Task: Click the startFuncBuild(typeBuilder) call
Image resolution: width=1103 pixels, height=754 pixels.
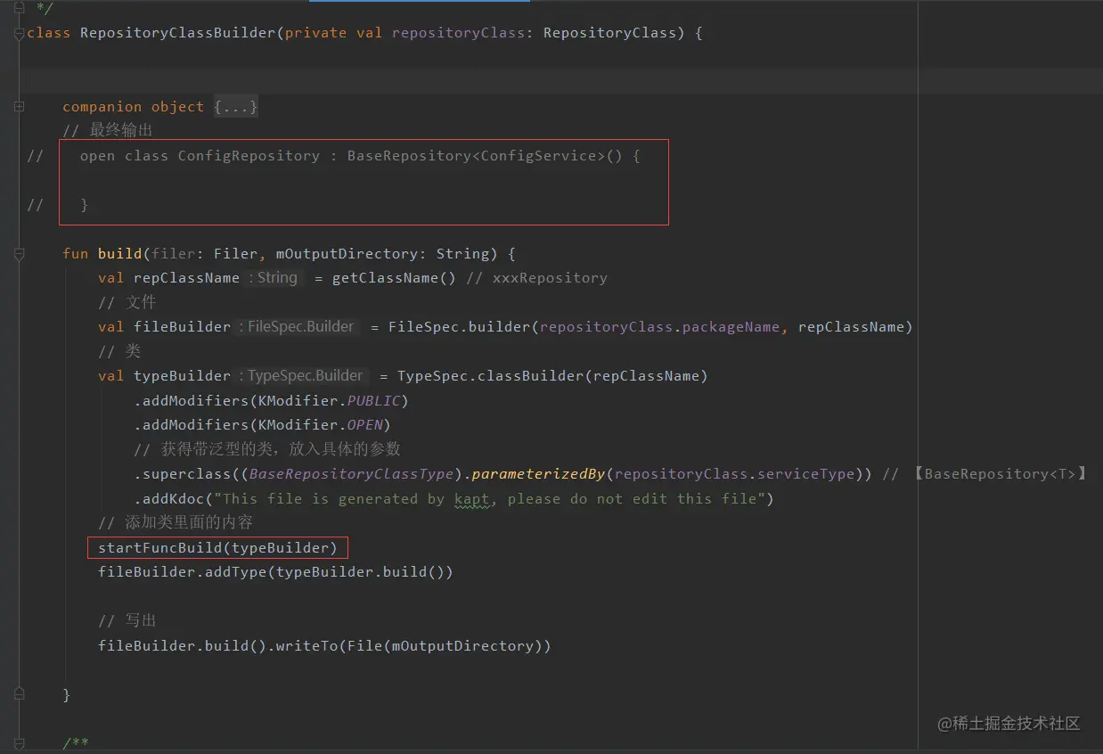Action: (x=217, y=547)
